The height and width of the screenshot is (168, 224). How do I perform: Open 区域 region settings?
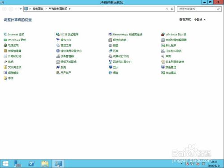click(113, 51)
